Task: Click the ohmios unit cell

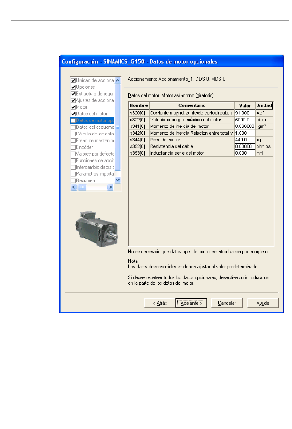Action: pos(264,146)
